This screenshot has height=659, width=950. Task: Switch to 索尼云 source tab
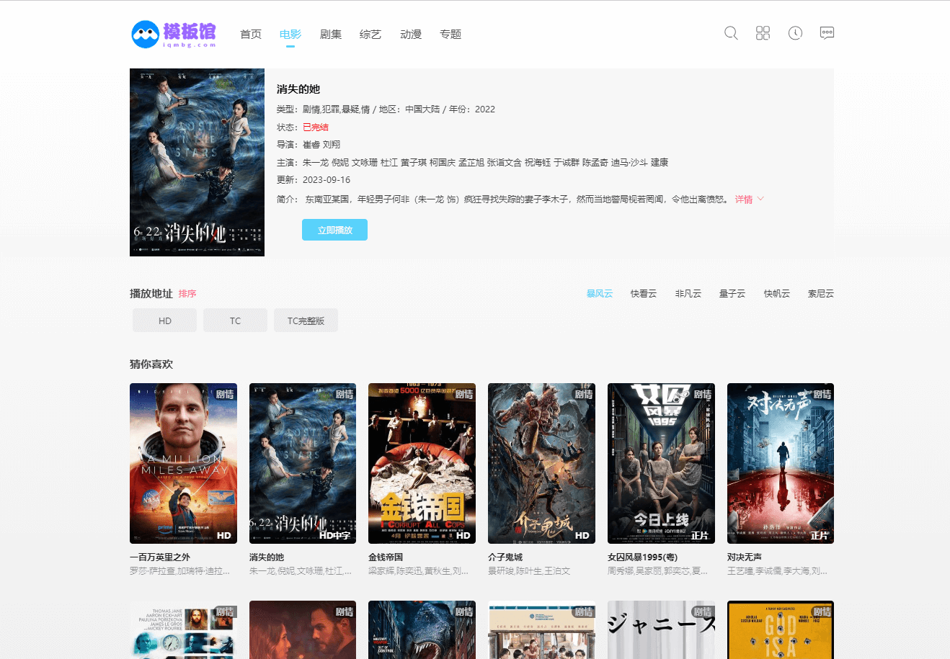(x=821, y=294)
